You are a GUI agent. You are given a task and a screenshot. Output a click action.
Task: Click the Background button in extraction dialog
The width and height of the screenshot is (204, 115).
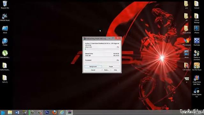point(93,67)
